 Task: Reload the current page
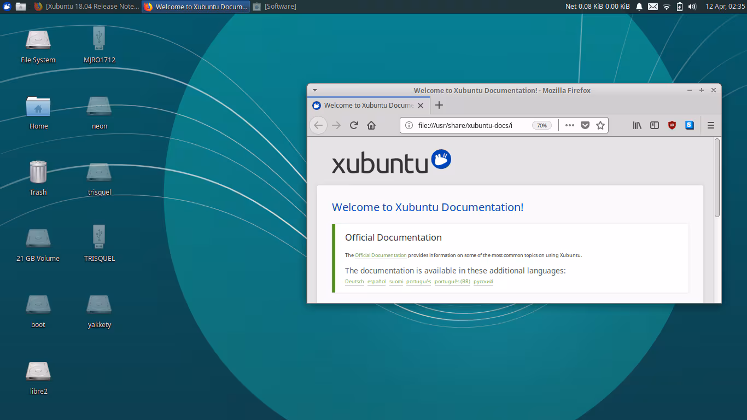tap(354, 125)
